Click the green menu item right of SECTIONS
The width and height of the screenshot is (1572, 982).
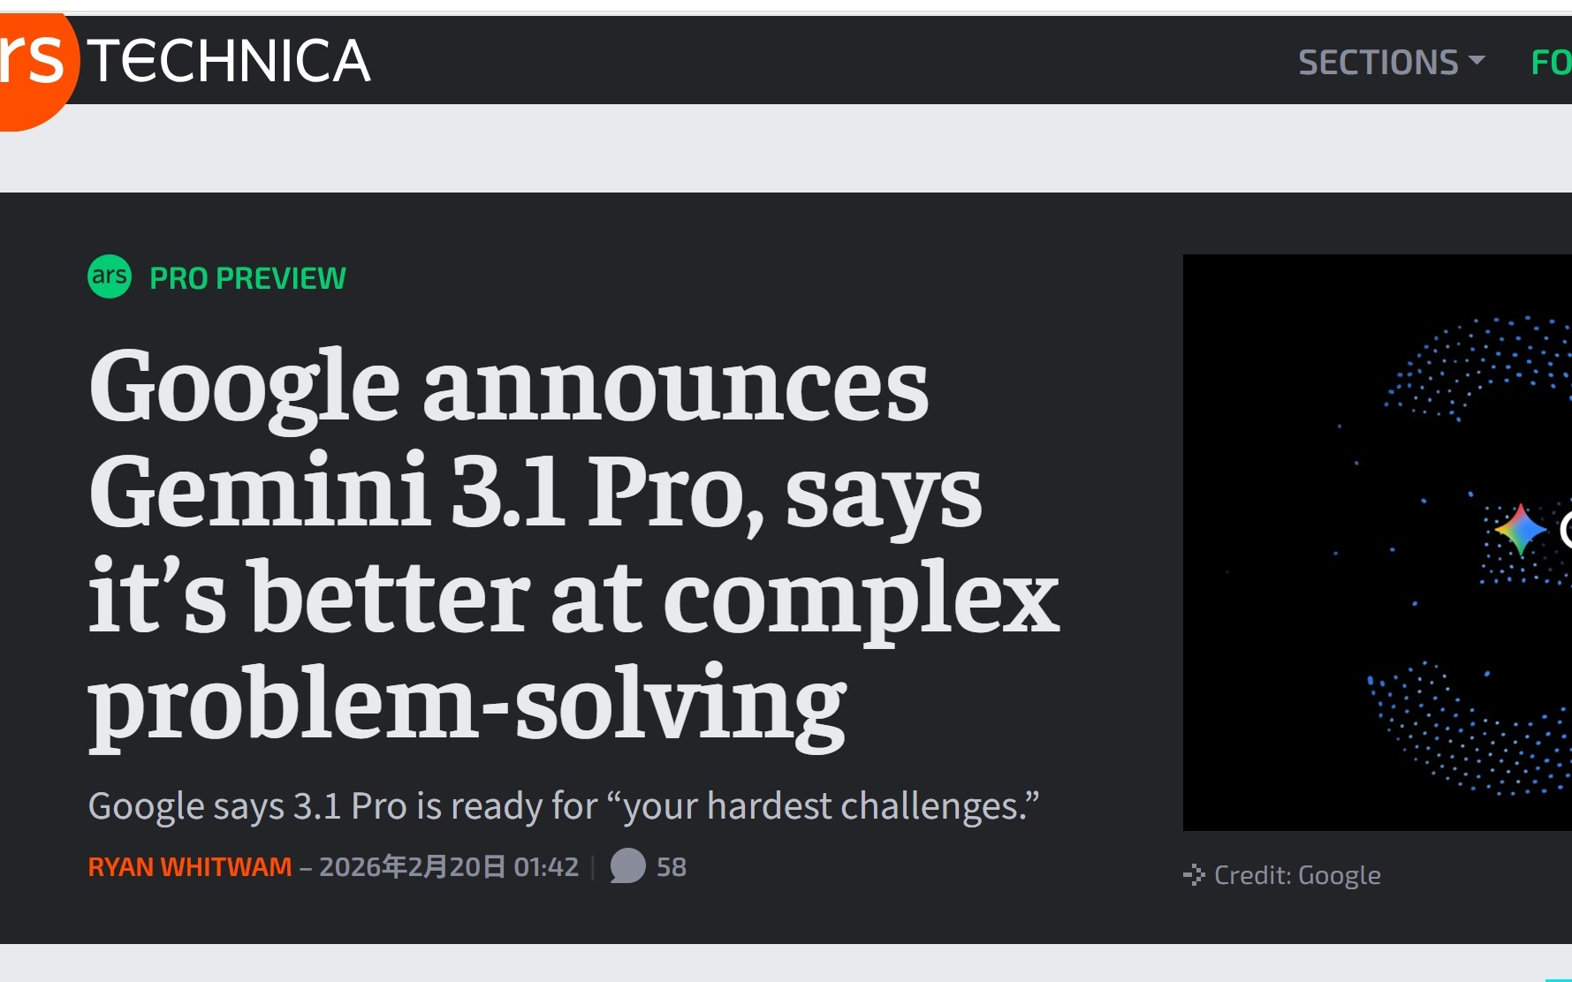(x=1551, y=63)
